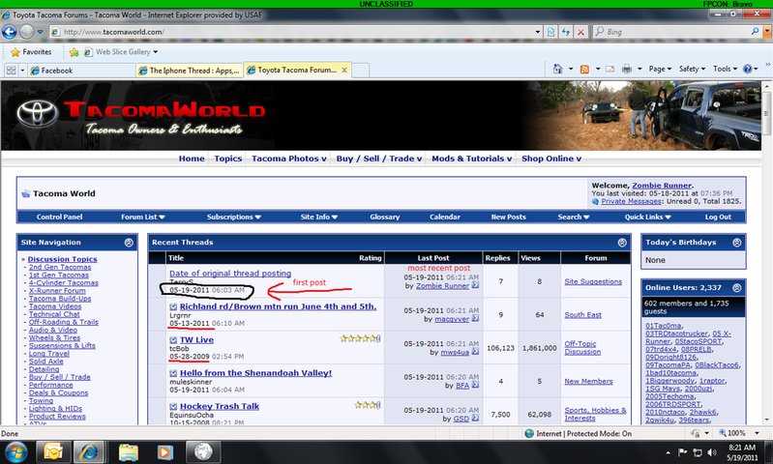The width and height of the screenshot is (773, 464).
Task: Open Buy / Sell / Trade menu
Action: (x=379, y=159)
